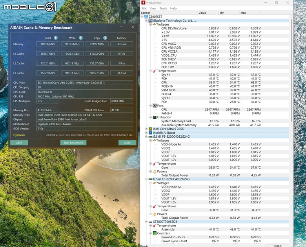
Task: Click the Counters icon under CT2000T700SSD3
Action: point(155,233)
